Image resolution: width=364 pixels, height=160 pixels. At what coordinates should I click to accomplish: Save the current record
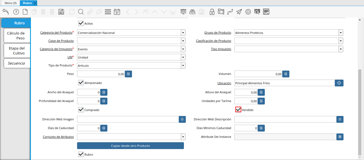coord(61,12)
